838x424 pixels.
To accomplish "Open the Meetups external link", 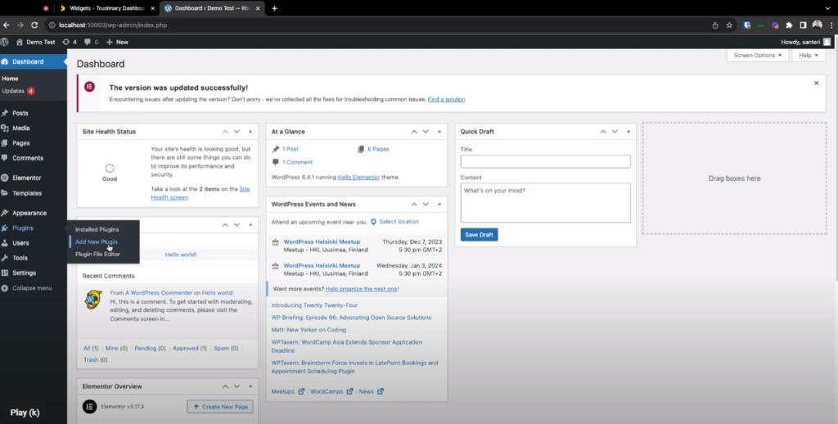I will click(287, 391).
